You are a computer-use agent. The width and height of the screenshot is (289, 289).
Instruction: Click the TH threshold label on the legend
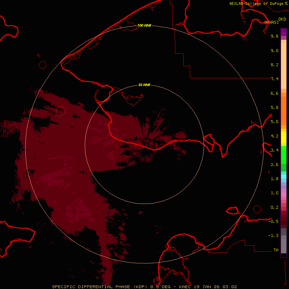276,250
